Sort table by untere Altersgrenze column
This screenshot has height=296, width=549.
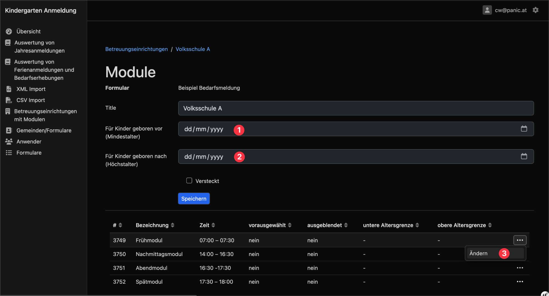tap(391, 225)
